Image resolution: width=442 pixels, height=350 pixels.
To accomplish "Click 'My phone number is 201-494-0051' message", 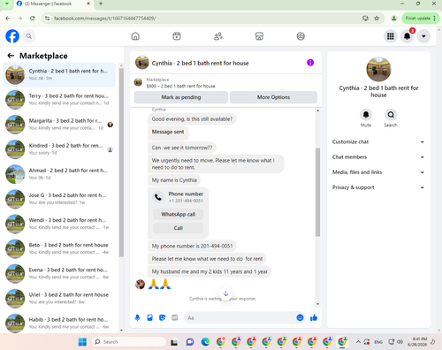I will pyautogui.click(x=192, y=246).
